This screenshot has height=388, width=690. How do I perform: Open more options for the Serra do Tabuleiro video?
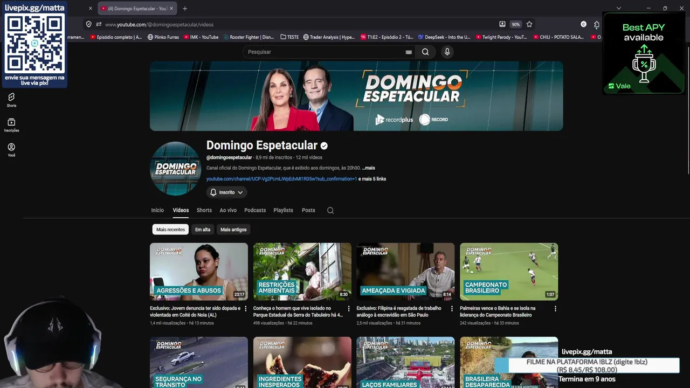pos(349,309)
